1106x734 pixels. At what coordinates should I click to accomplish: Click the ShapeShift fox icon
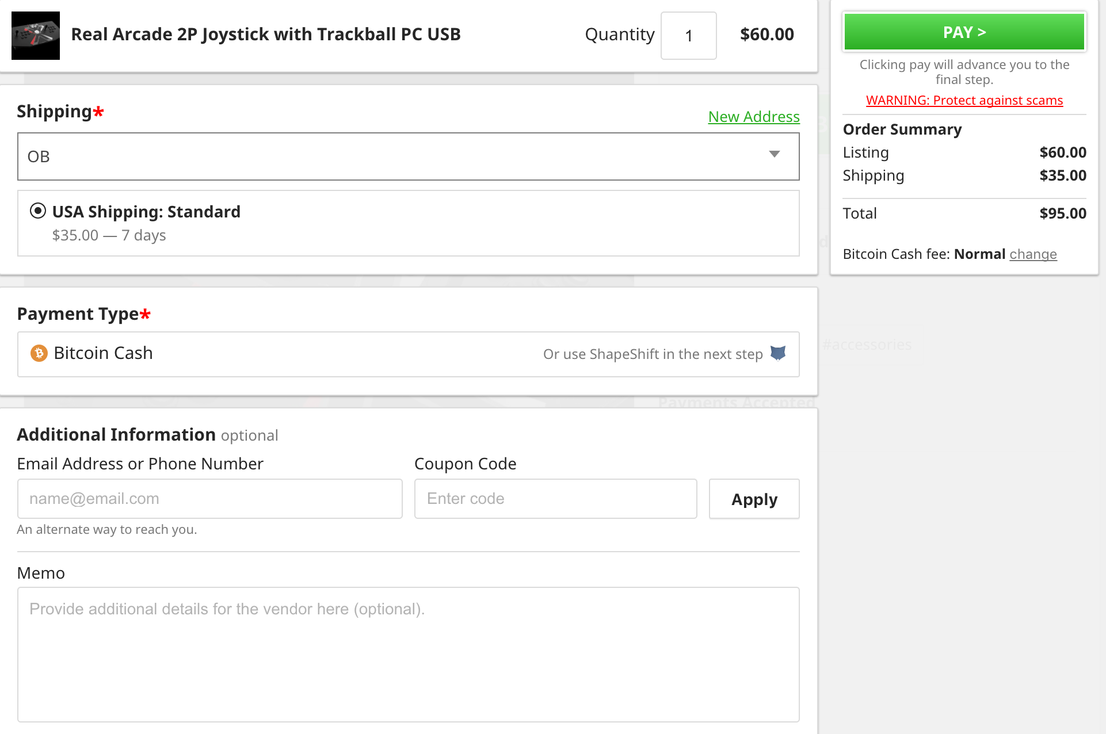tap(778, 353)
